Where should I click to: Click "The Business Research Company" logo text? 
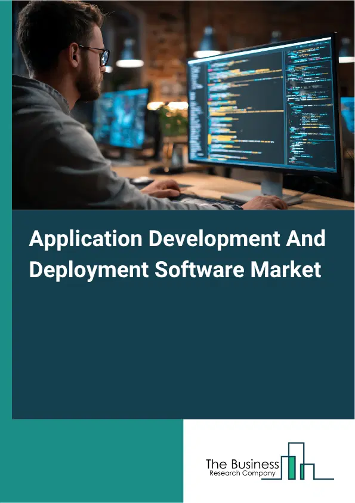pyautogui.click(x=242, y=467)
